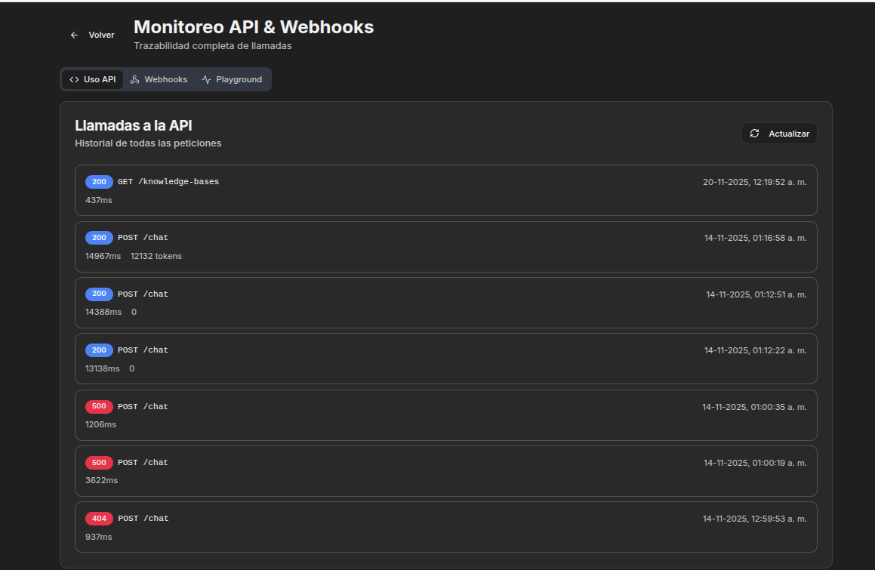Click the activity pulse icon on Playground
Viewport: 875px width, 570px height.
[206, 80]
